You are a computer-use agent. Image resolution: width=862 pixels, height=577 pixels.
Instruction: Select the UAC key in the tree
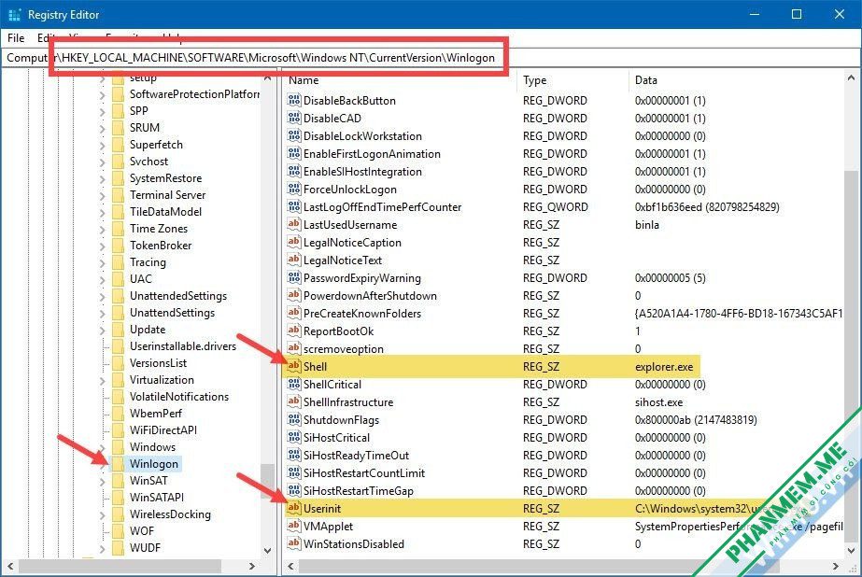pos(141,278)
